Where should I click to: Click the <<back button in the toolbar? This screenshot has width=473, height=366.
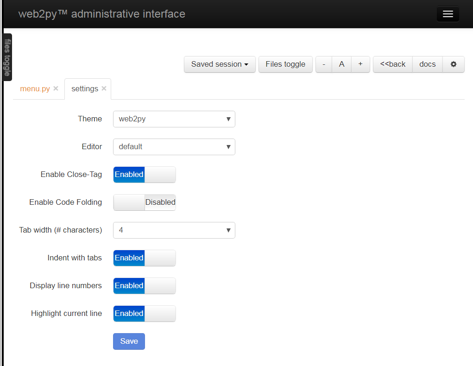coord(392,64)
